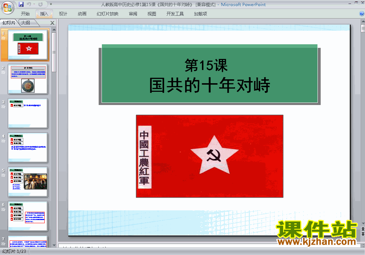Open the 设计 ribbon tab
This screenshot has width=365, height=255.
[x=63, y=14]
